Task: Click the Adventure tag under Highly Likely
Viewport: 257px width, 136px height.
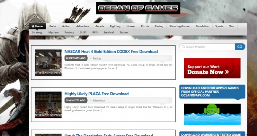Action: point(99,100)
